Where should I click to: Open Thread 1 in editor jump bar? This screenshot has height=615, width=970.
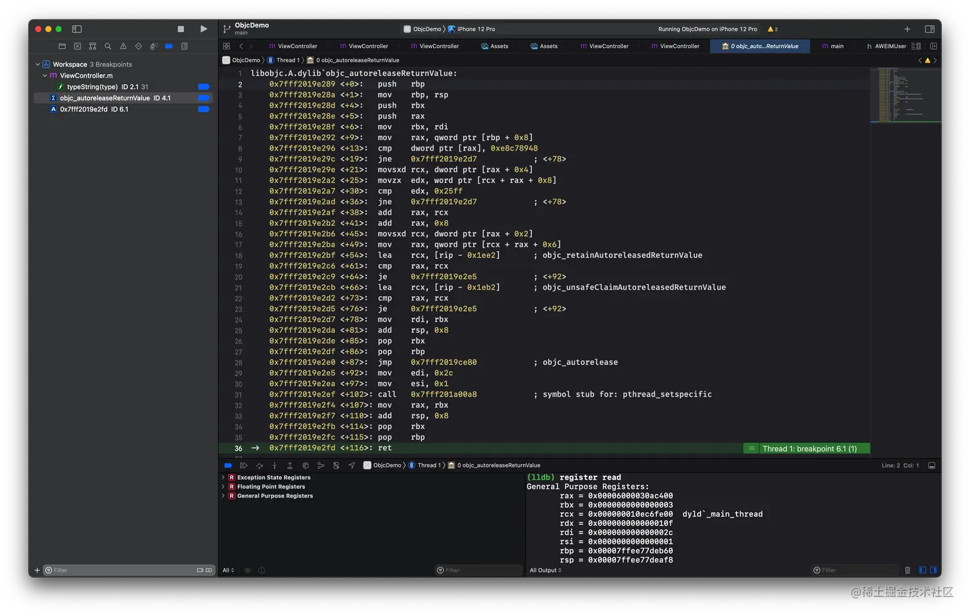click(x=284, y=60)
